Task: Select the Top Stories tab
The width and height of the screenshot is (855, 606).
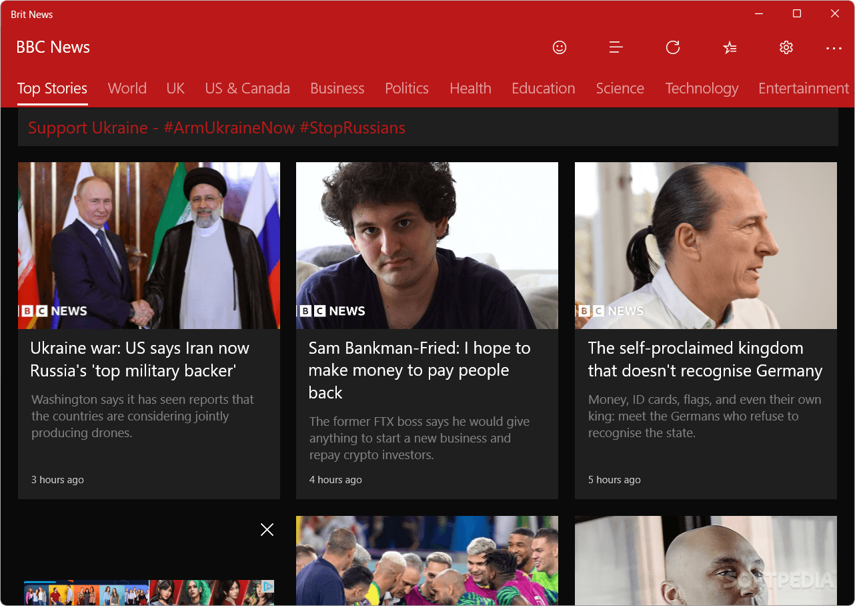Action: point(52,89)
